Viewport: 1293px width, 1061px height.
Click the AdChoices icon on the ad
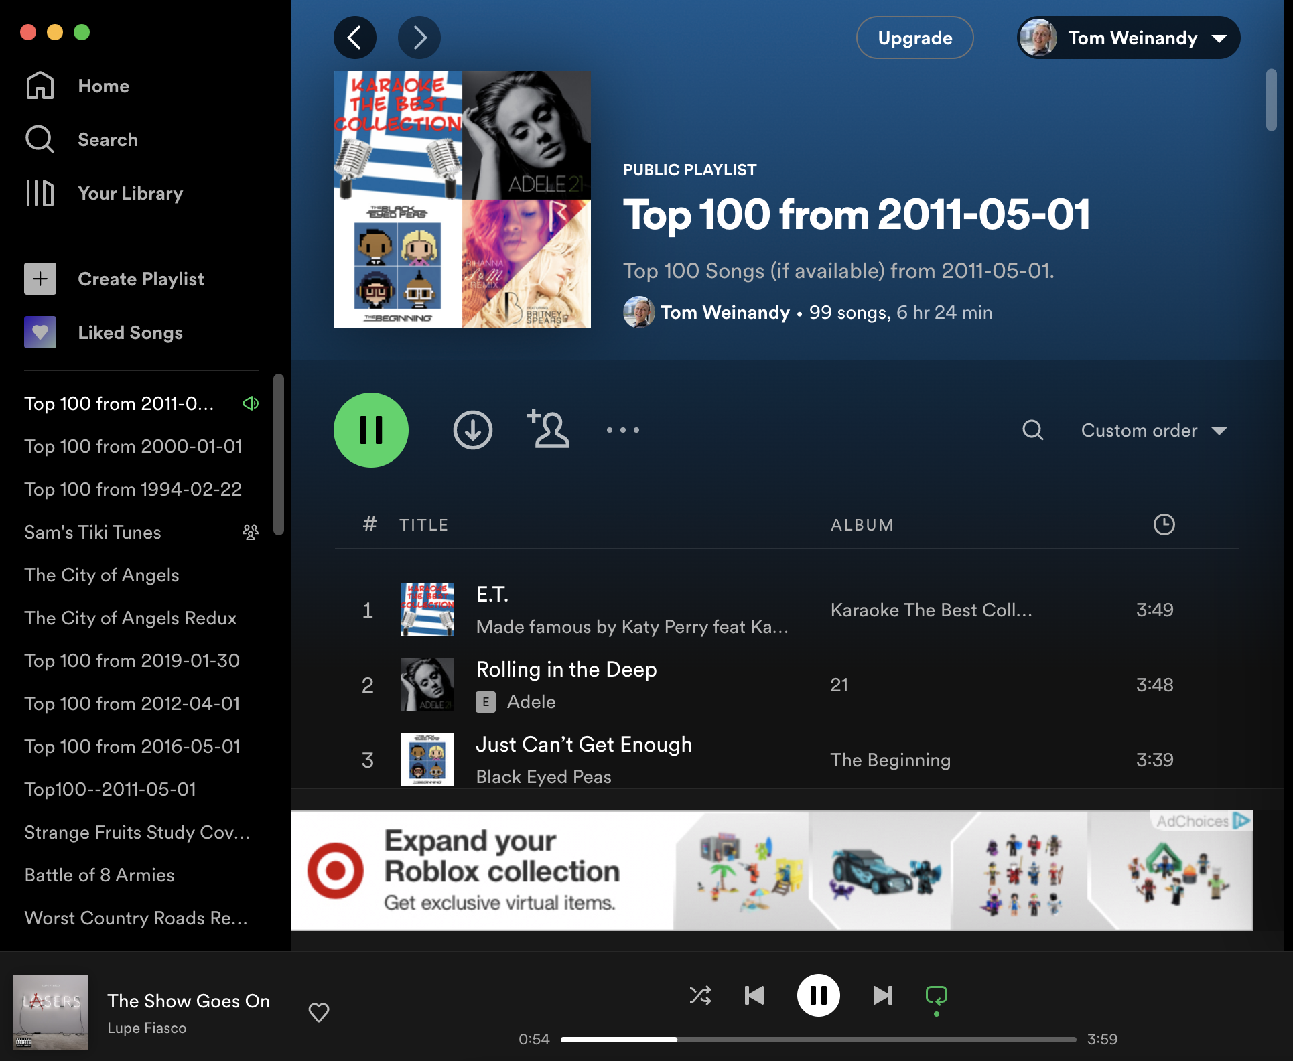(x=1241, y=821)
